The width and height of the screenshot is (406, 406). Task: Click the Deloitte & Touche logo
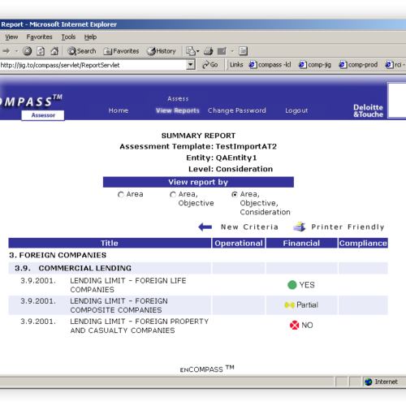coord(368,110)
